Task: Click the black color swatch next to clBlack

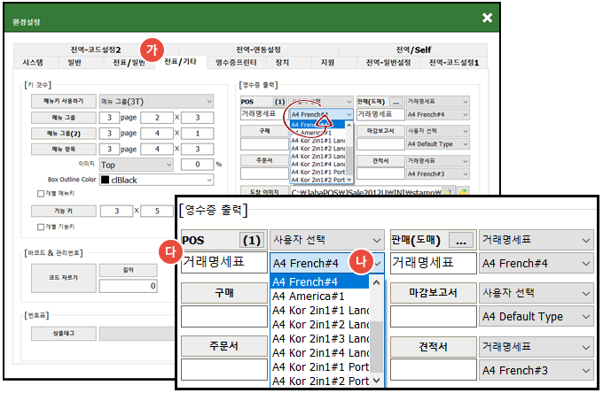Action: point(105,180)
